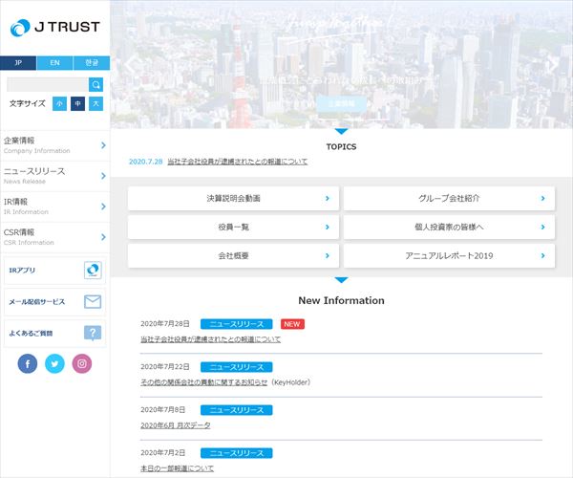Open 会社概要 button
Image resolution: width=573 pixels, height=478 pixels.
[x=233, y=255]
